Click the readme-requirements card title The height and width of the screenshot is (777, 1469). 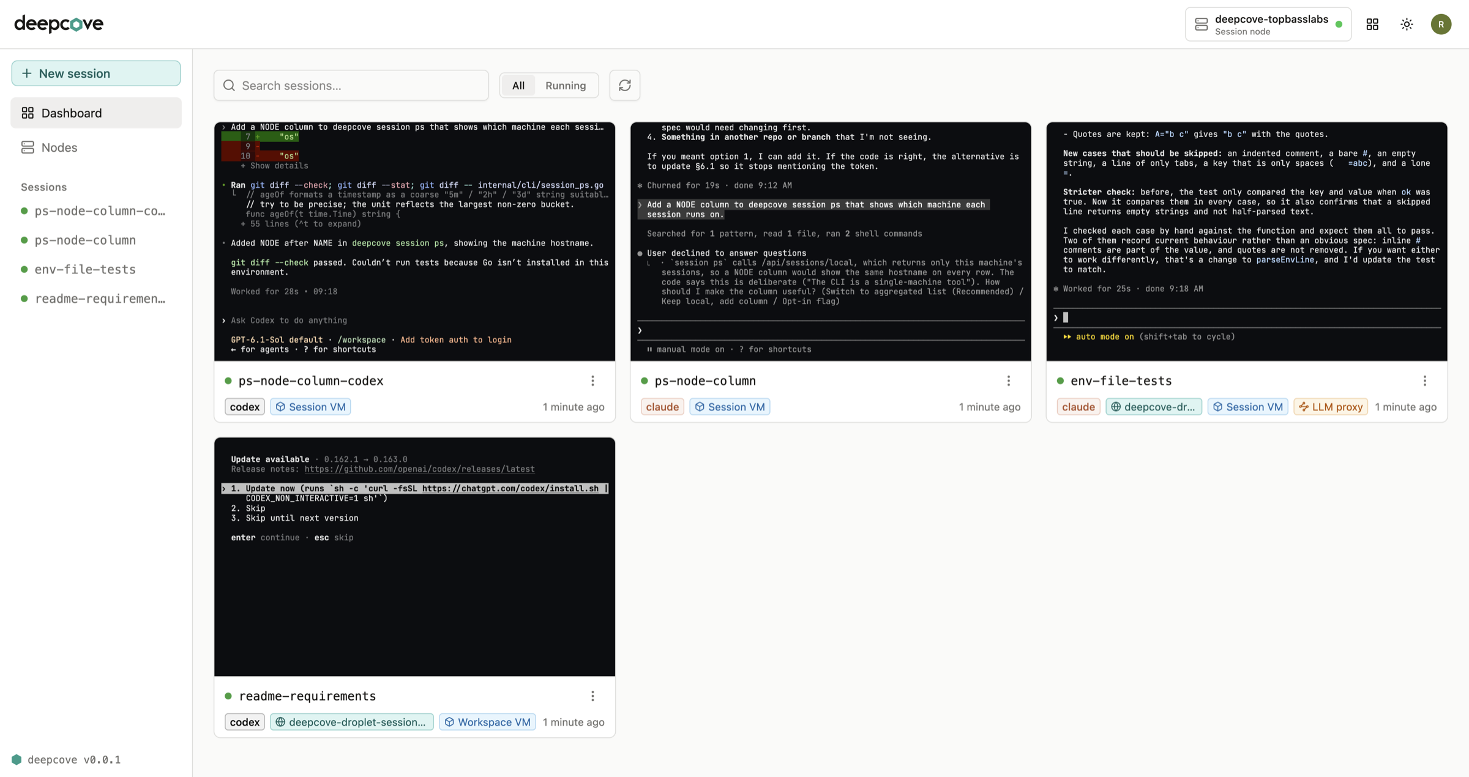click(307, 696)
